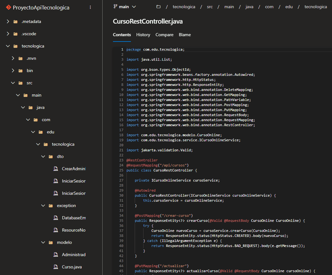Expand the .vscode folder

[8, 34]
